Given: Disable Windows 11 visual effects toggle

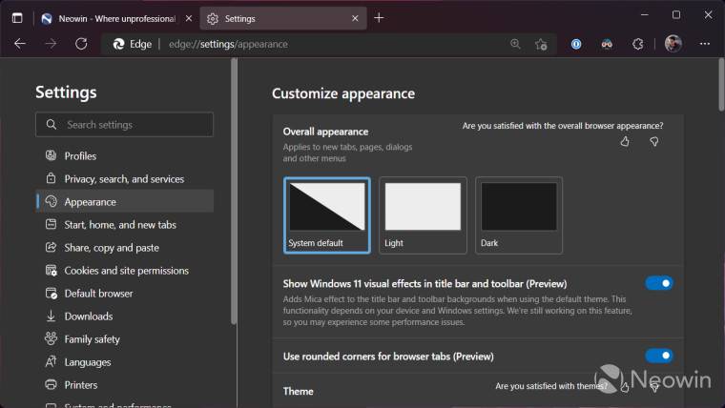Looking at the screenshot, I should 659,283.
